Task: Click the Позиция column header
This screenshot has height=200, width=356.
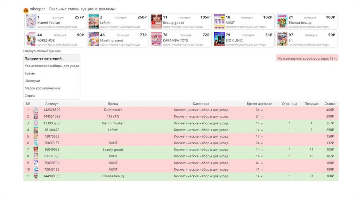Action: click(x=311, y=104)
